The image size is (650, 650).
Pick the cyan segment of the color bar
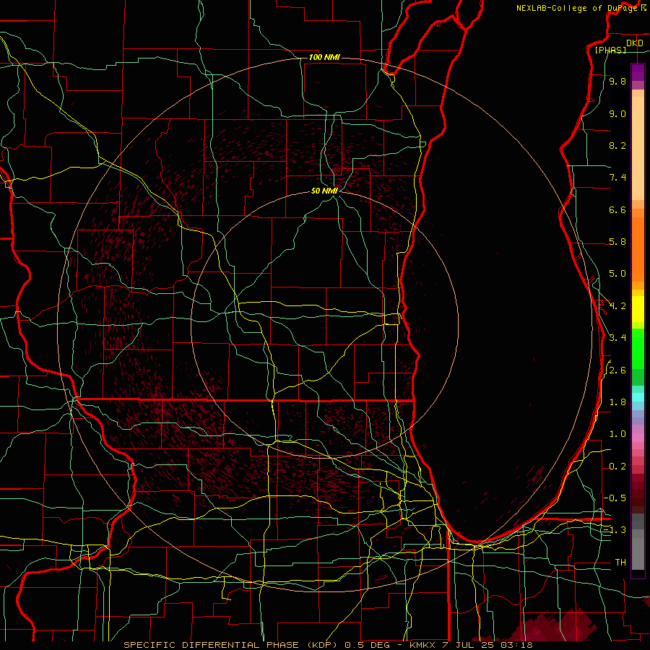[x=638, y=397]
